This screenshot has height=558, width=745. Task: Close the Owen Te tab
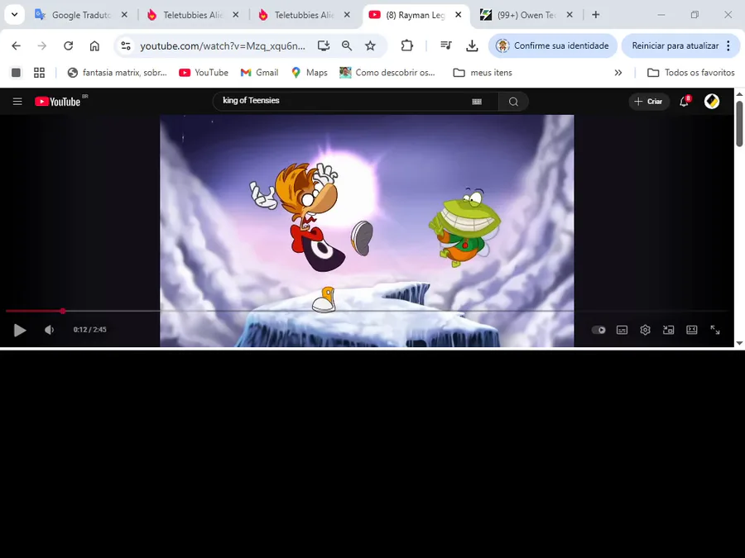[570, 15]
